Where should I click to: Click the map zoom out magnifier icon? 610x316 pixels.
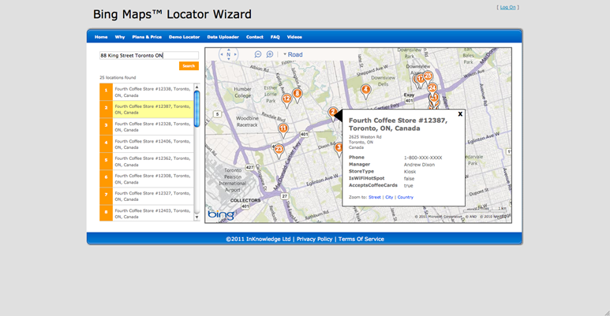(258, 54)
